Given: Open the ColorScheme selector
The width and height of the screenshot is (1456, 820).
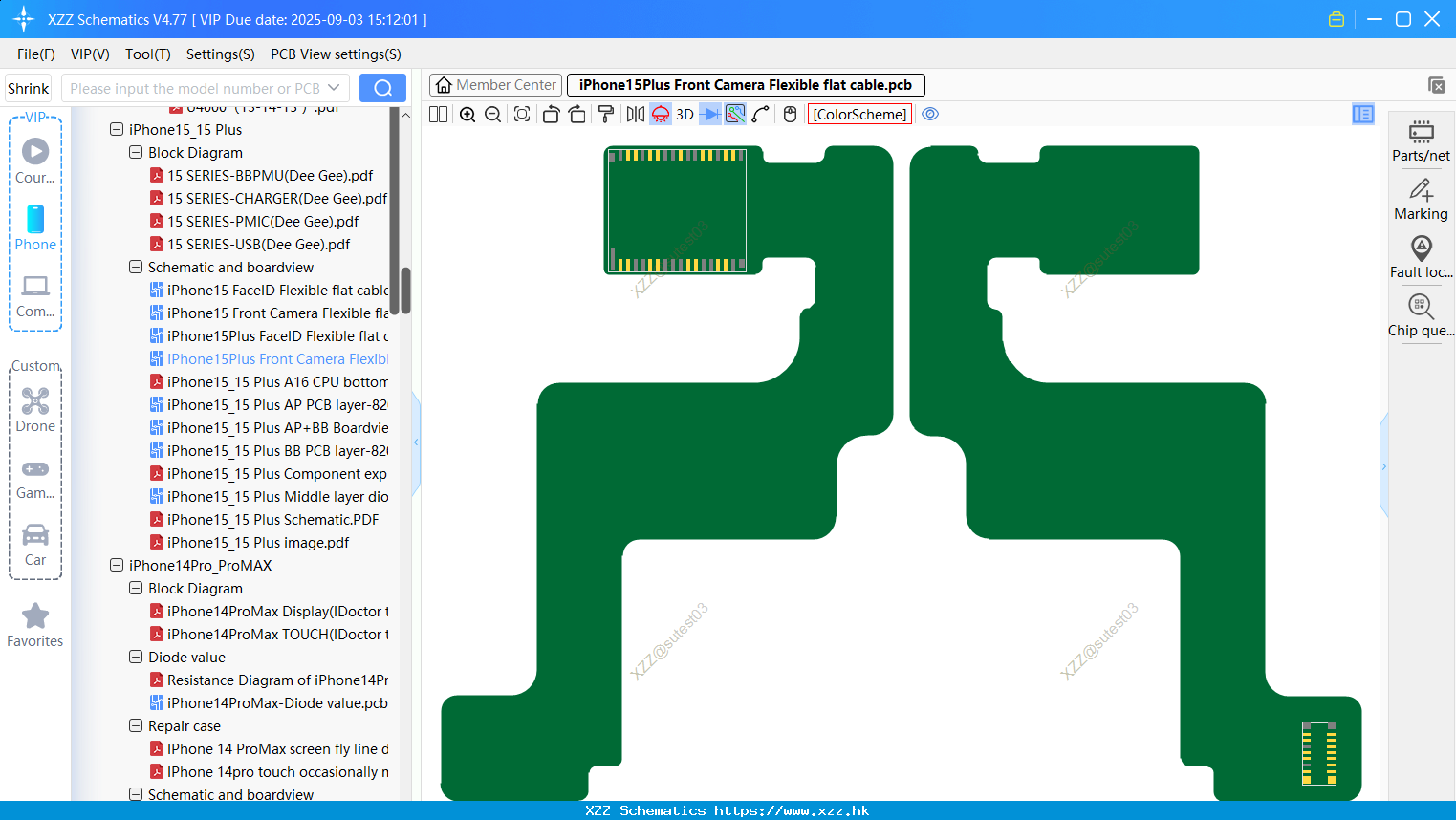Looking at the screenshot, I should click(859, 114).
